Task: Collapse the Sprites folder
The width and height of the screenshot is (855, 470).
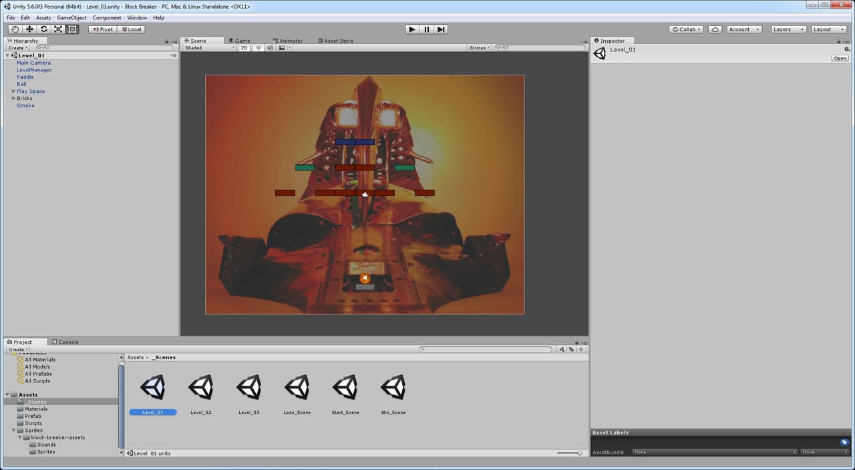Action: pyautogui.click(x=14, y=431)
